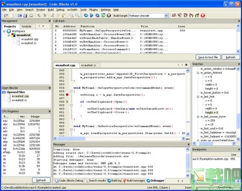Collapse m_last_hint in Watches
This screenshot has height=191, width=242.
198,97
